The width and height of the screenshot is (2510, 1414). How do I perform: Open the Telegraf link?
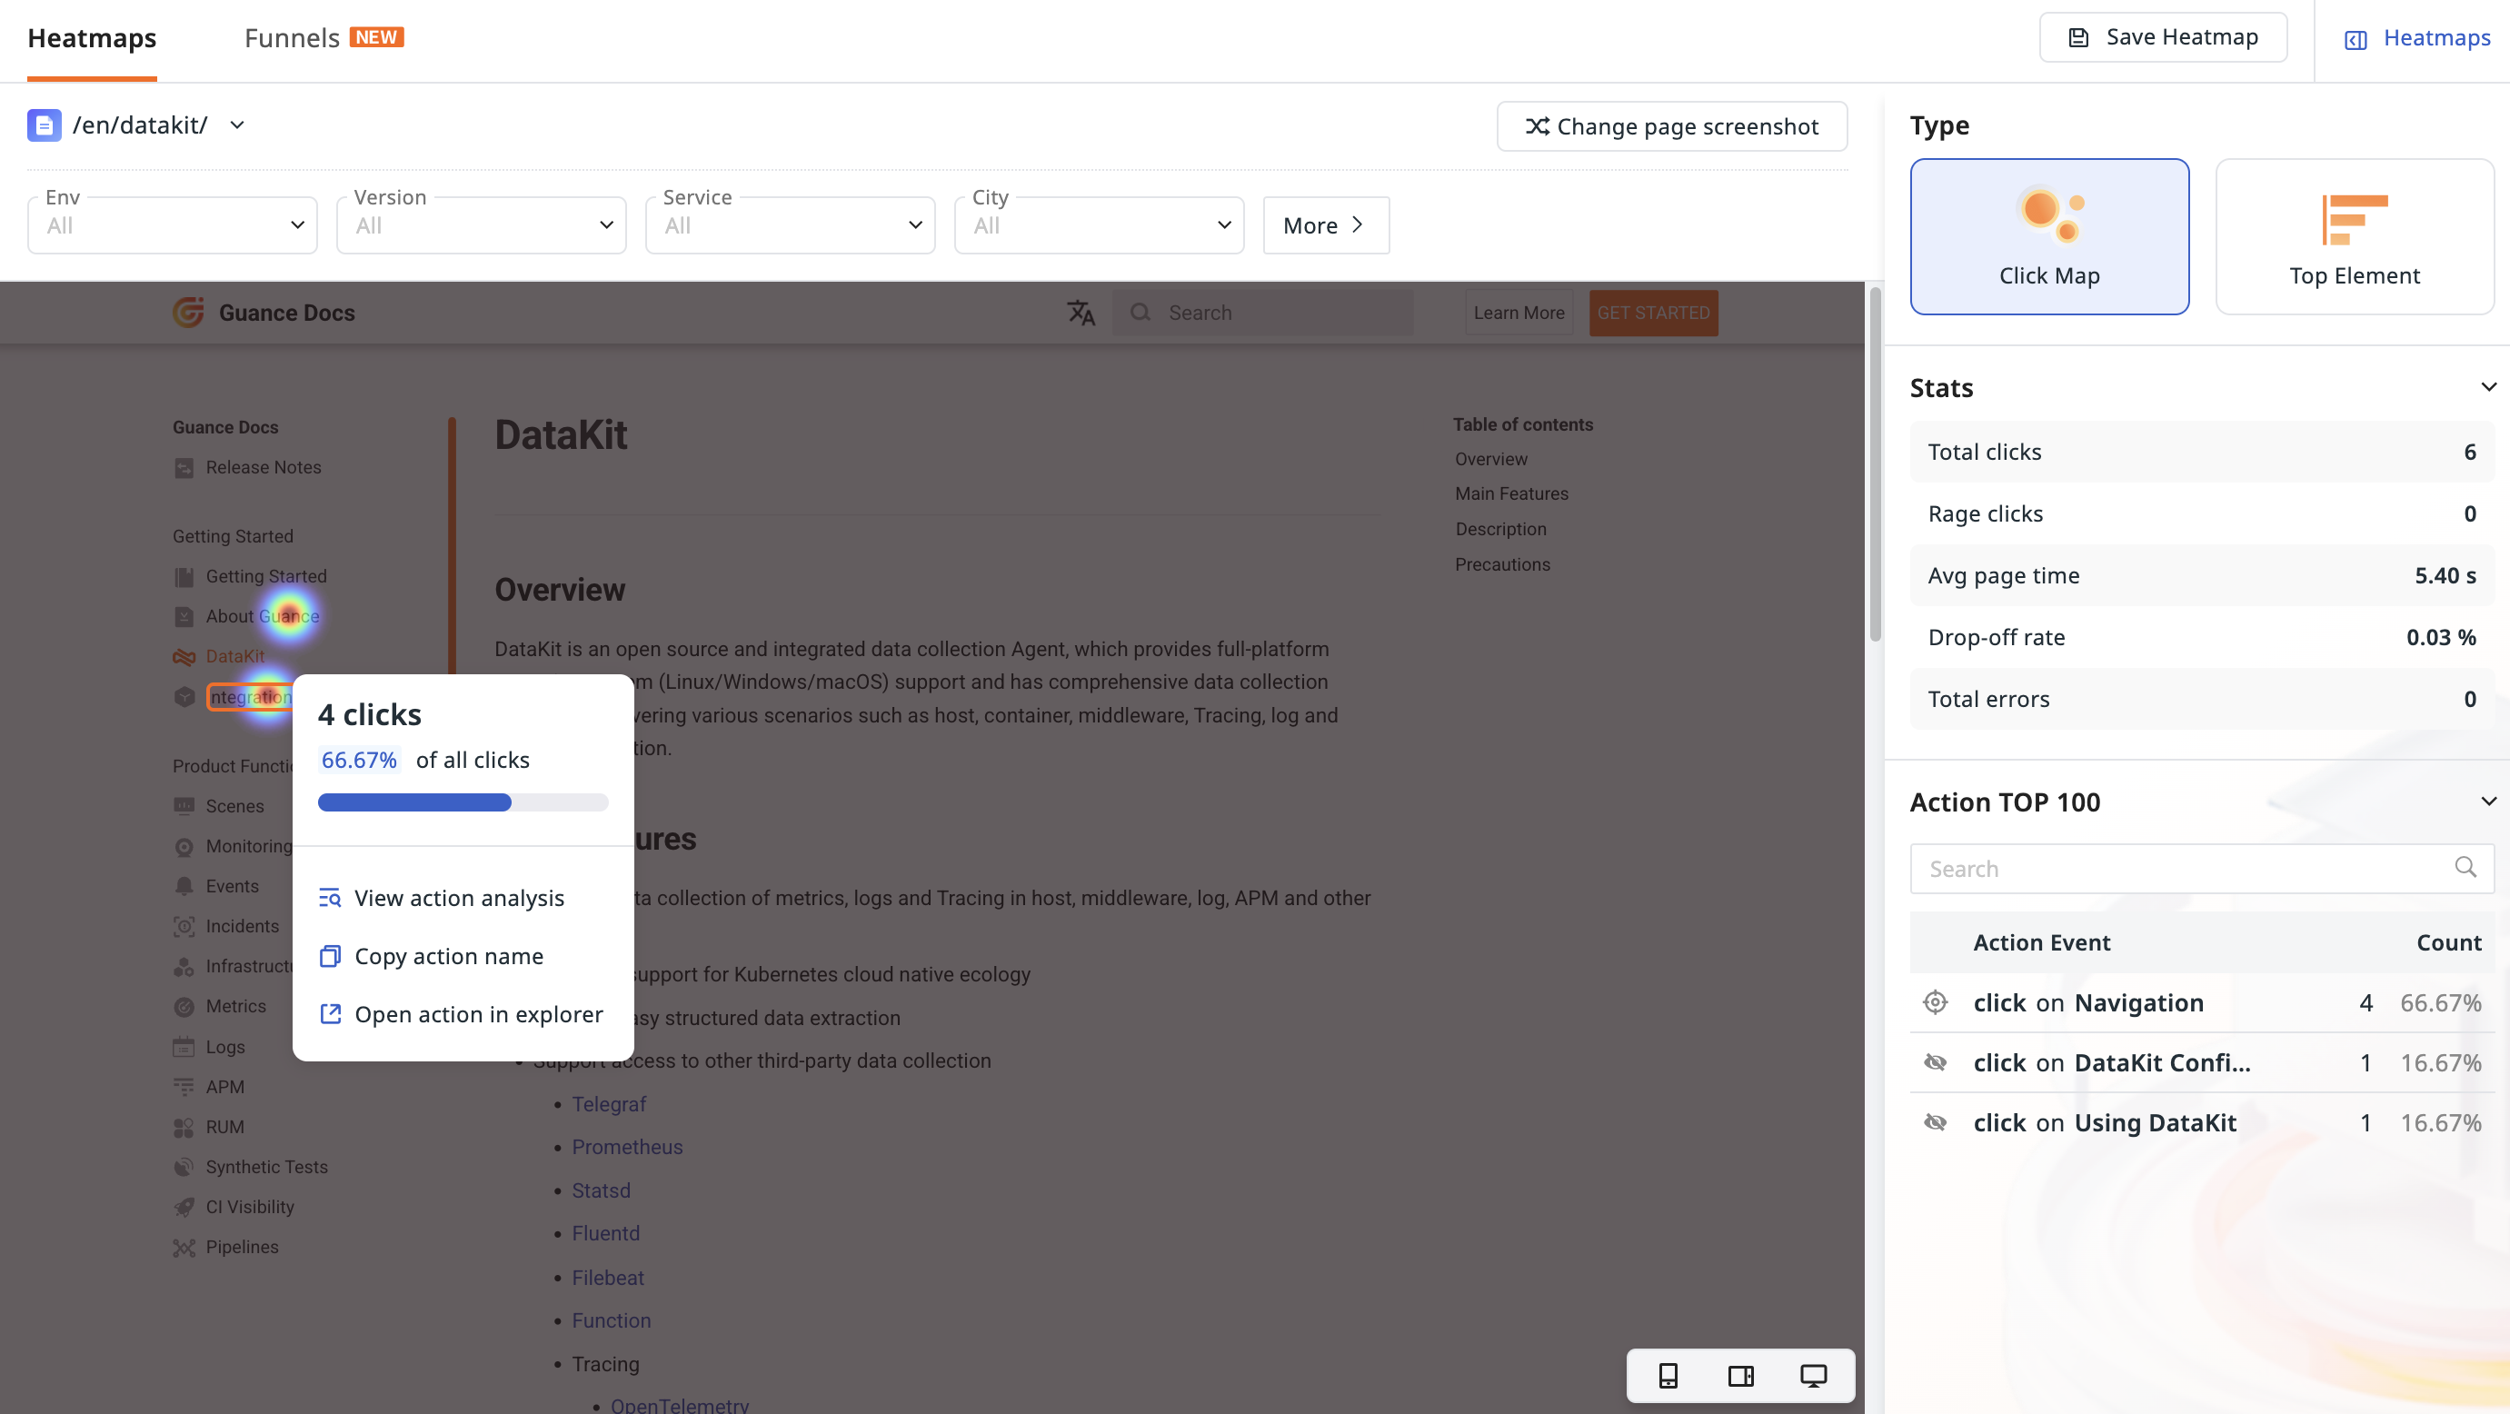(x=609, y=1104)
